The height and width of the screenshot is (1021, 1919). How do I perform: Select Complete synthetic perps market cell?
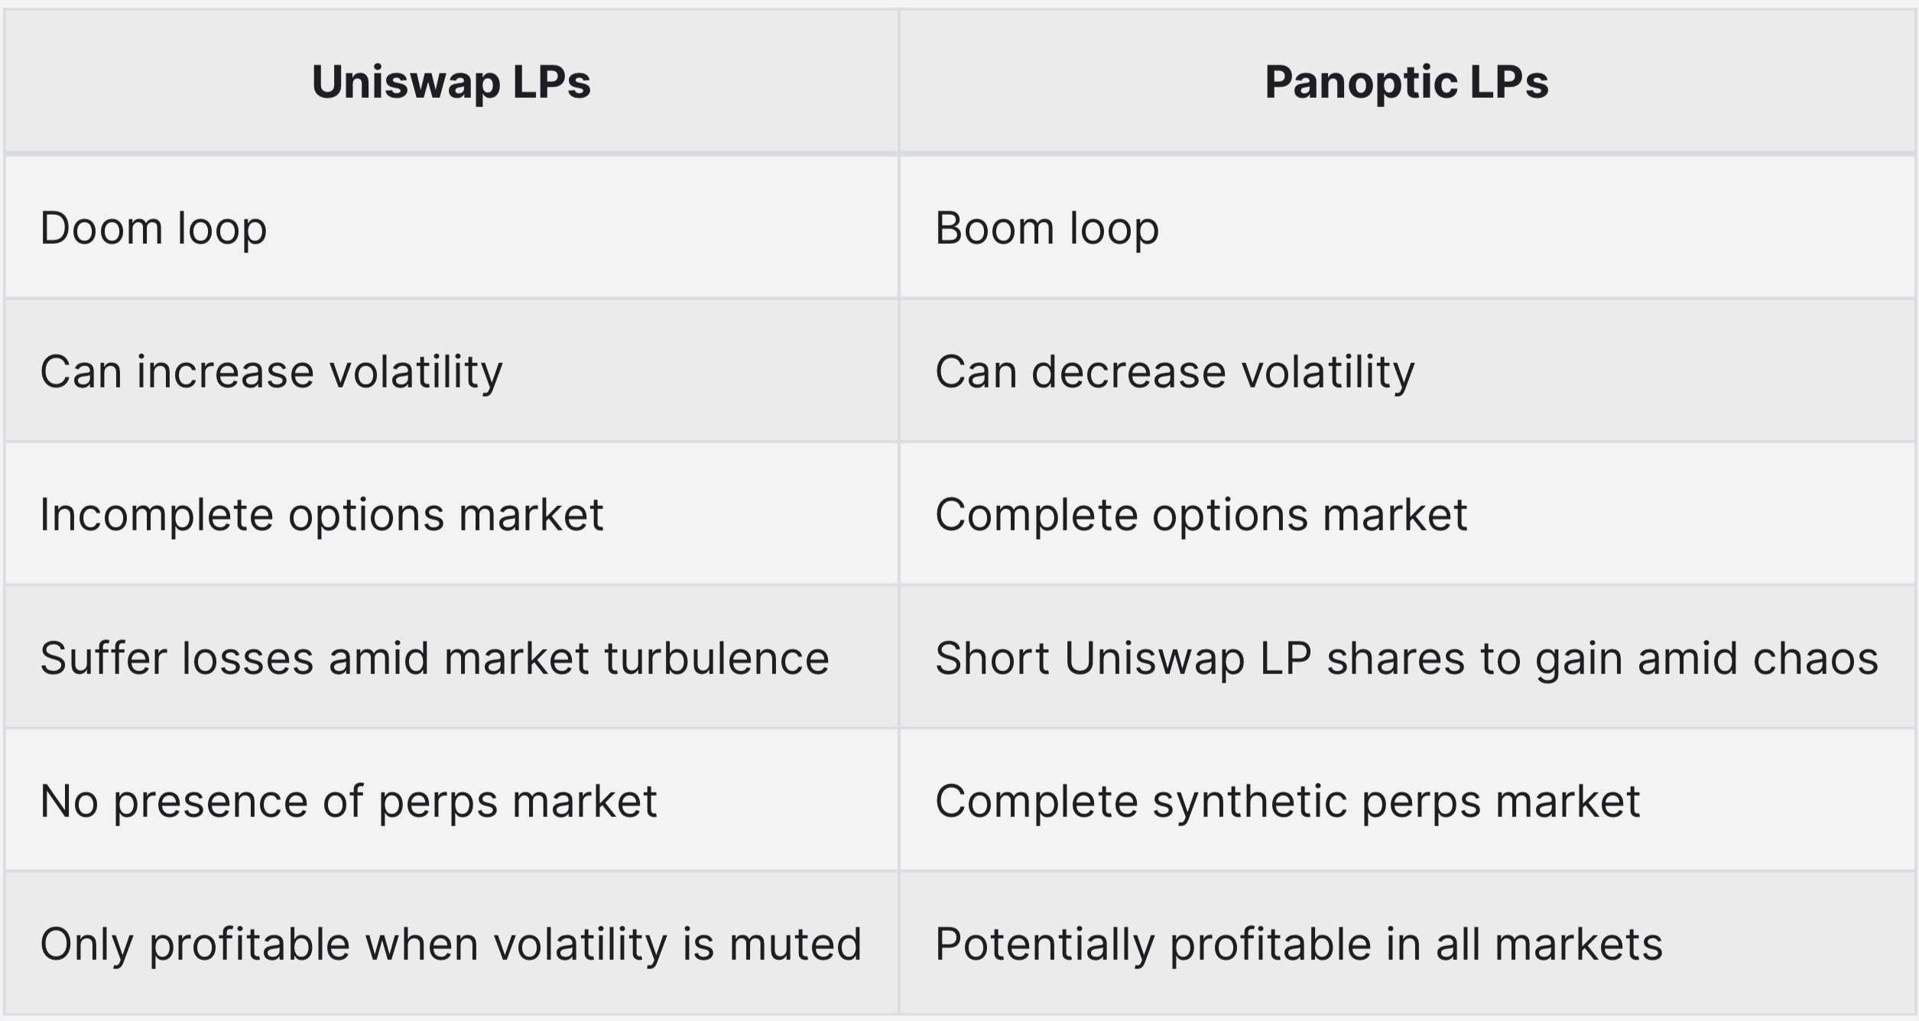[x=1407, y=800]
